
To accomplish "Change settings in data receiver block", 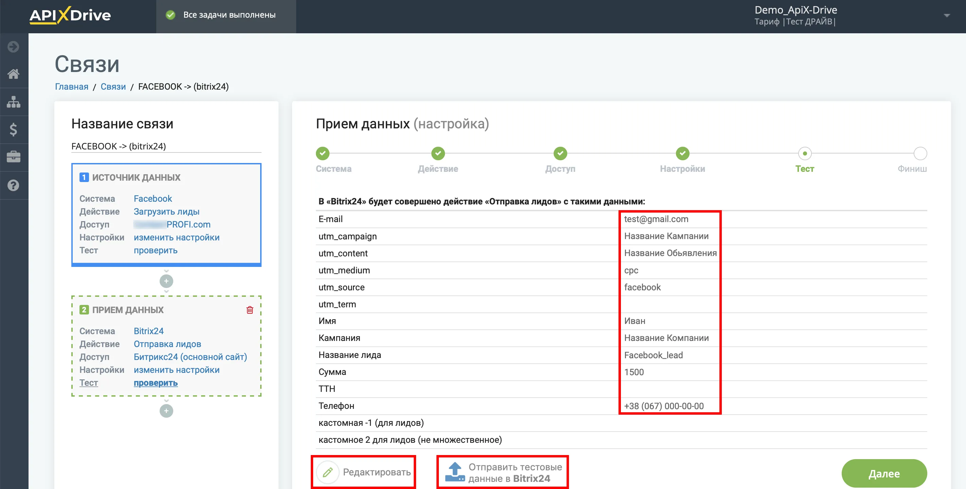I will pyautogui.click(x=177, y=370).
